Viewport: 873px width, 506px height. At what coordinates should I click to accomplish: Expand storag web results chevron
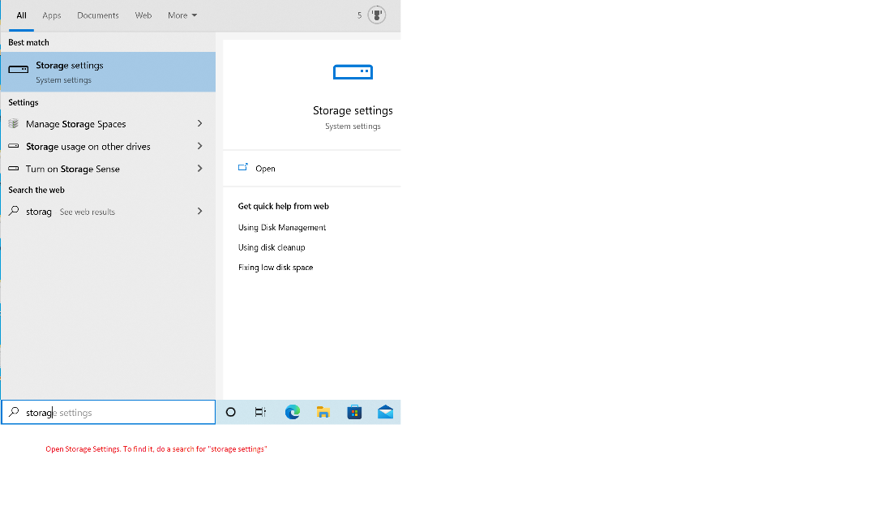point(200,211)
